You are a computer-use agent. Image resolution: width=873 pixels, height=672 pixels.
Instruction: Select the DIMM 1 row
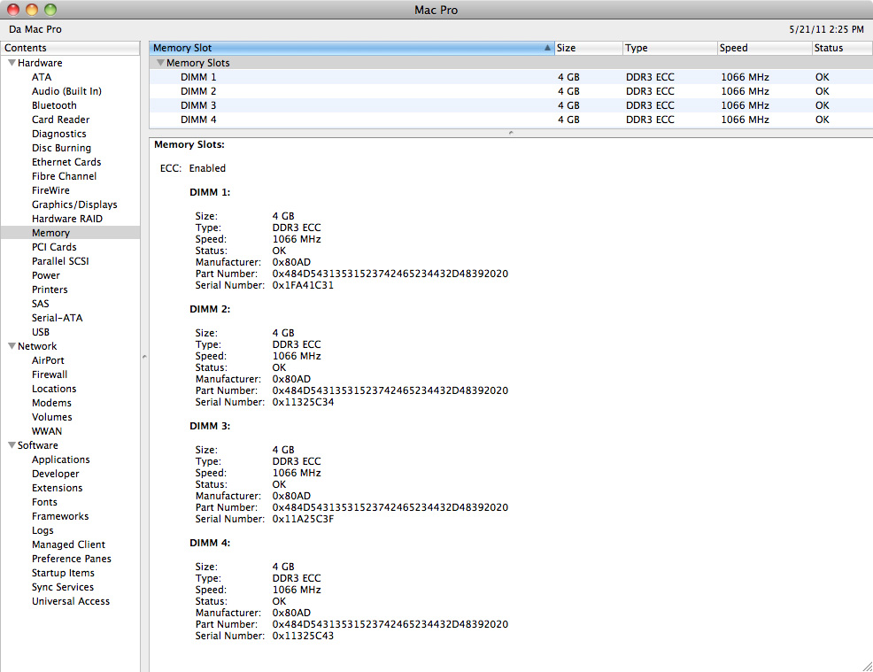click(511, 77)
